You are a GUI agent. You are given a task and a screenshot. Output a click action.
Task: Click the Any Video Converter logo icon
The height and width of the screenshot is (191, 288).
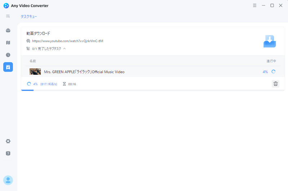[6, 6]
